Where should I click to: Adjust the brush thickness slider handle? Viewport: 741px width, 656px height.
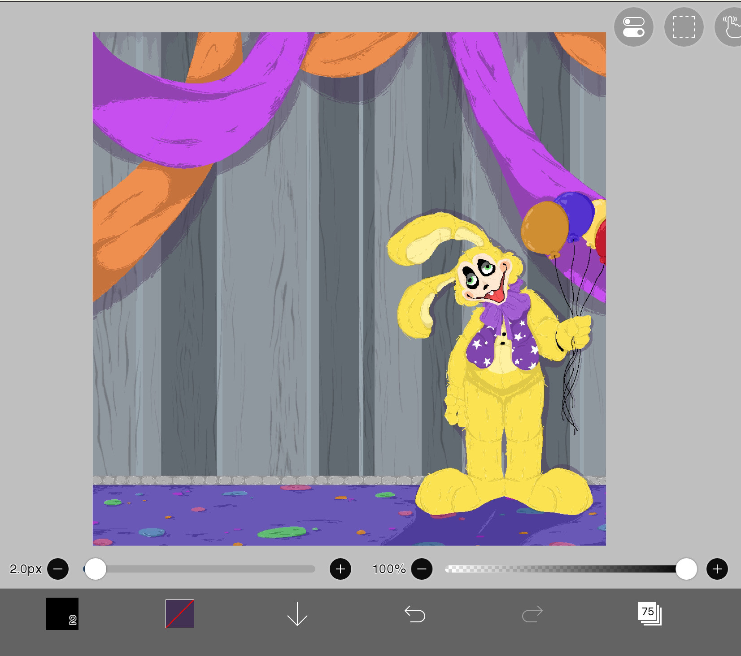(x=95, y=569)
